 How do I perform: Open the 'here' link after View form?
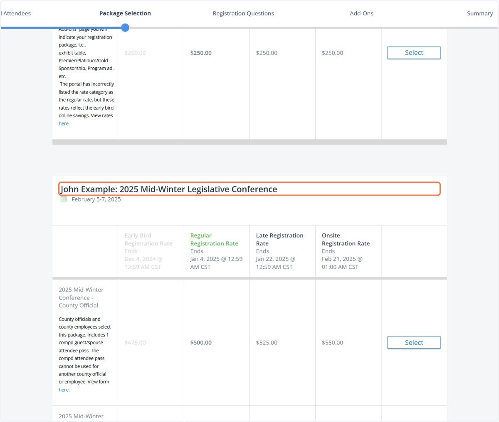(64, 390)
